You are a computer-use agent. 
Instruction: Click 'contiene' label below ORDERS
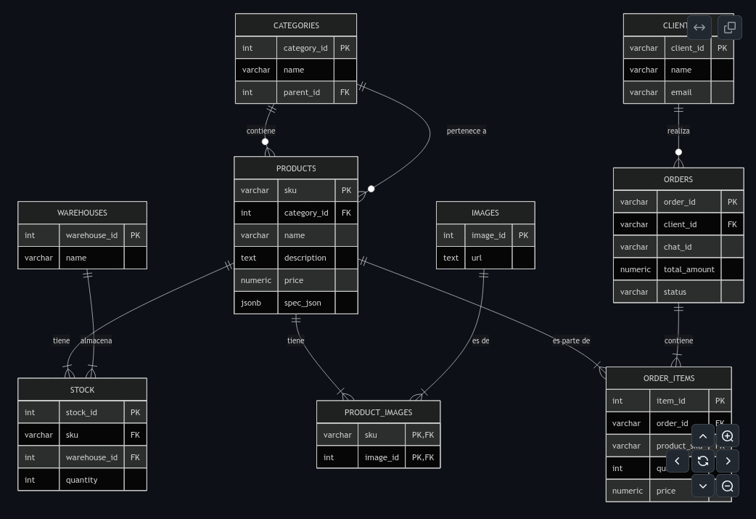(x=678, y=340)
